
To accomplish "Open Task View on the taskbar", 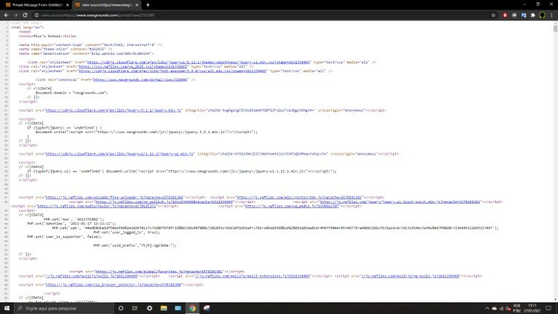I will [135, 308].
